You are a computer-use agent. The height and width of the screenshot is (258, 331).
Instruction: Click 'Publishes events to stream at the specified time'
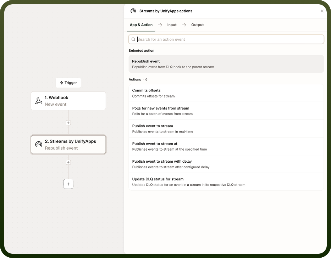pyautogui.click(x=170, y=149)
